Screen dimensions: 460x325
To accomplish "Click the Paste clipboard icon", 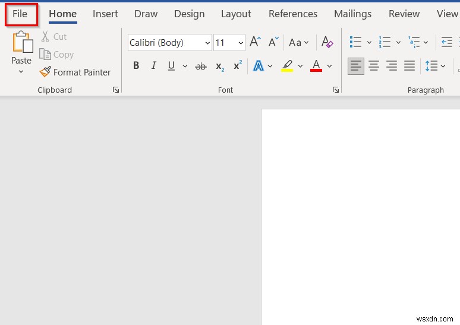I will point(22,42).
